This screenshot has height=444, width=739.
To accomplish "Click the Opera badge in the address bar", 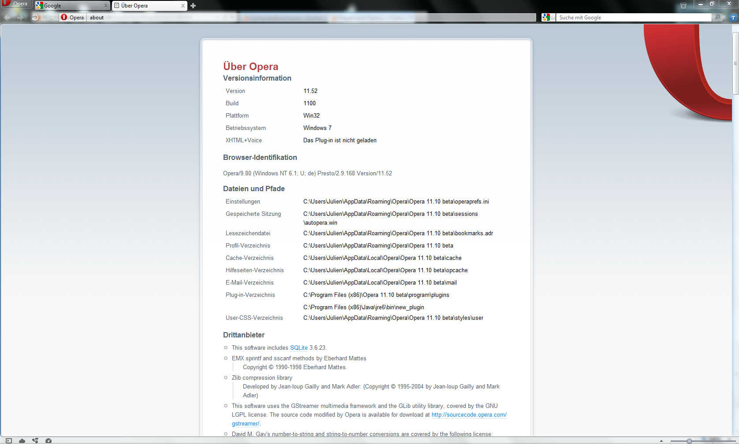I will [x=72, y=18].
